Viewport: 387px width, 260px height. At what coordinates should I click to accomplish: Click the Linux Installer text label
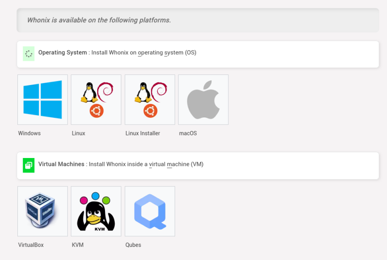point(143,133)
